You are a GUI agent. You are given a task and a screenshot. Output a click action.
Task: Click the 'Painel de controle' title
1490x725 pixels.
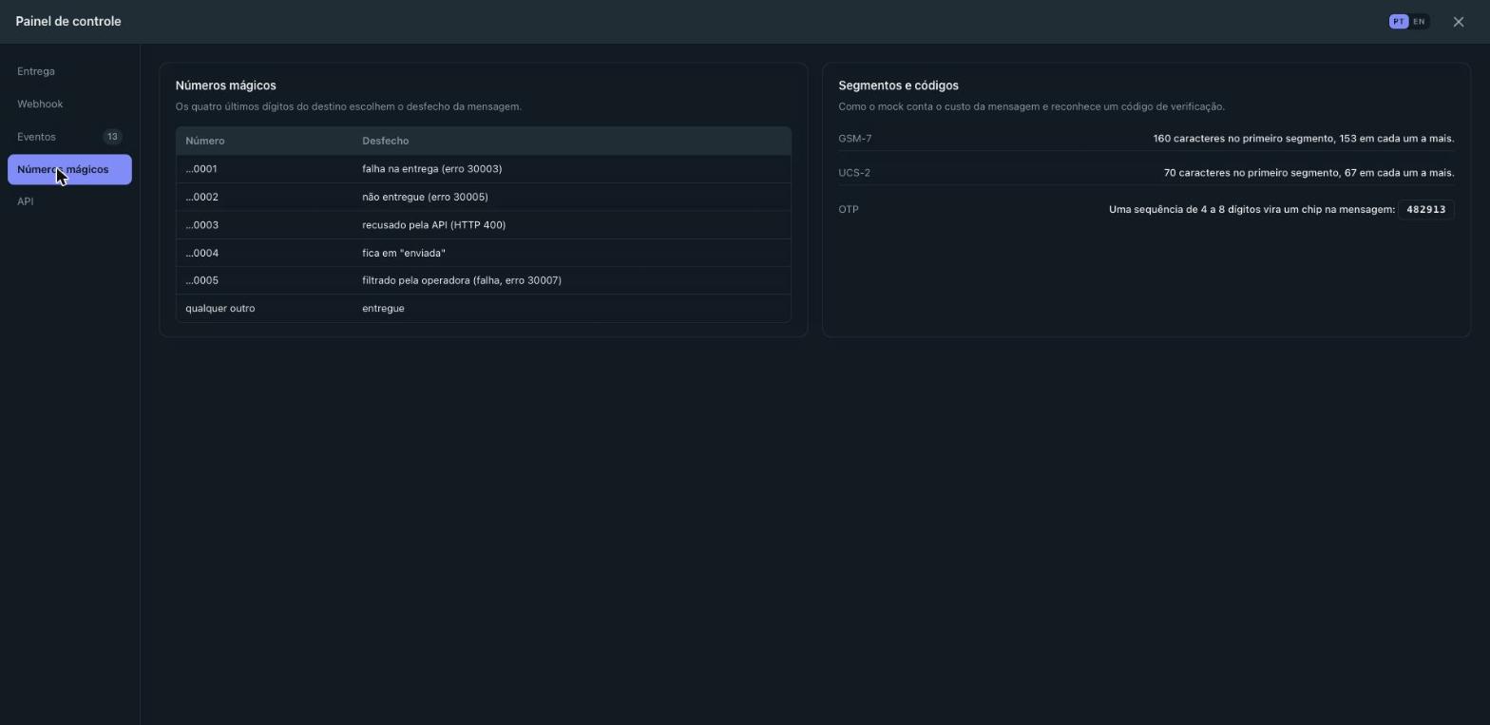pos(68,21)
